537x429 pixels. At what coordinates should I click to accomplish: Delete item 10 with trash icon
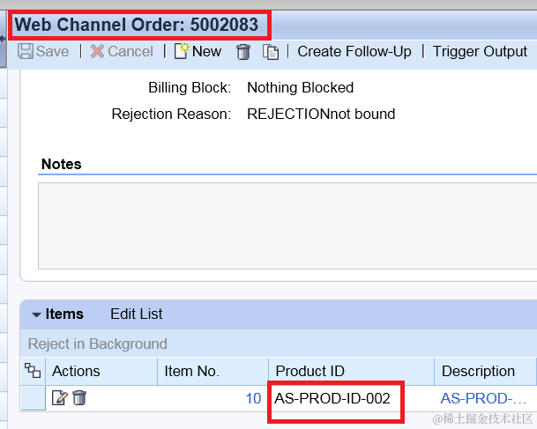pyautogui.click(x=79, y=398)
